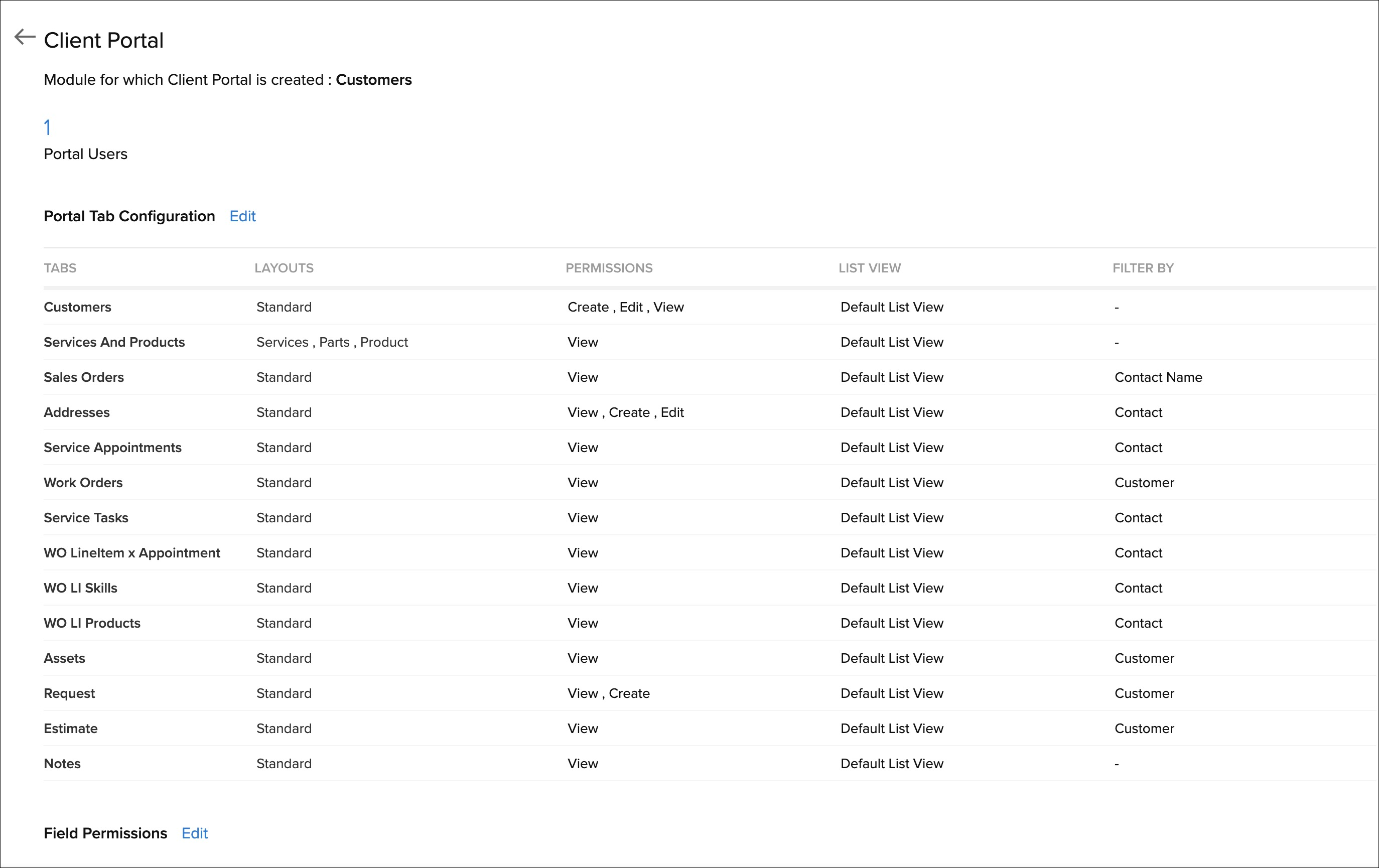Screen dimensions: 1379x868
Task: Select the Services And Products row
Action: point(114,342)
